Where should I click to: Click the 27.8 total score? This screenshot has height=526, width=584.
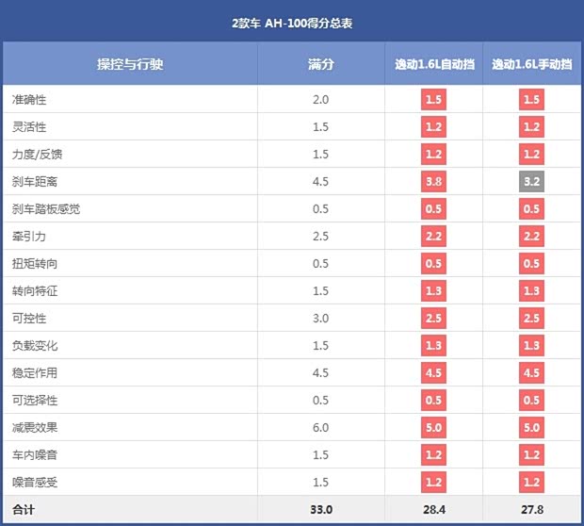[x=531, y=510]
